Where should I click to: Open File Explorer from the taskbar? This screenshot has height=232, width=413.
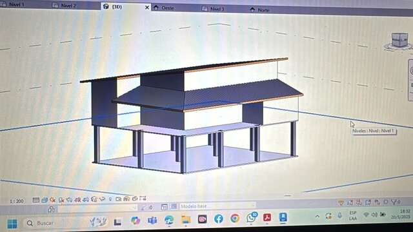click(186, 220)
